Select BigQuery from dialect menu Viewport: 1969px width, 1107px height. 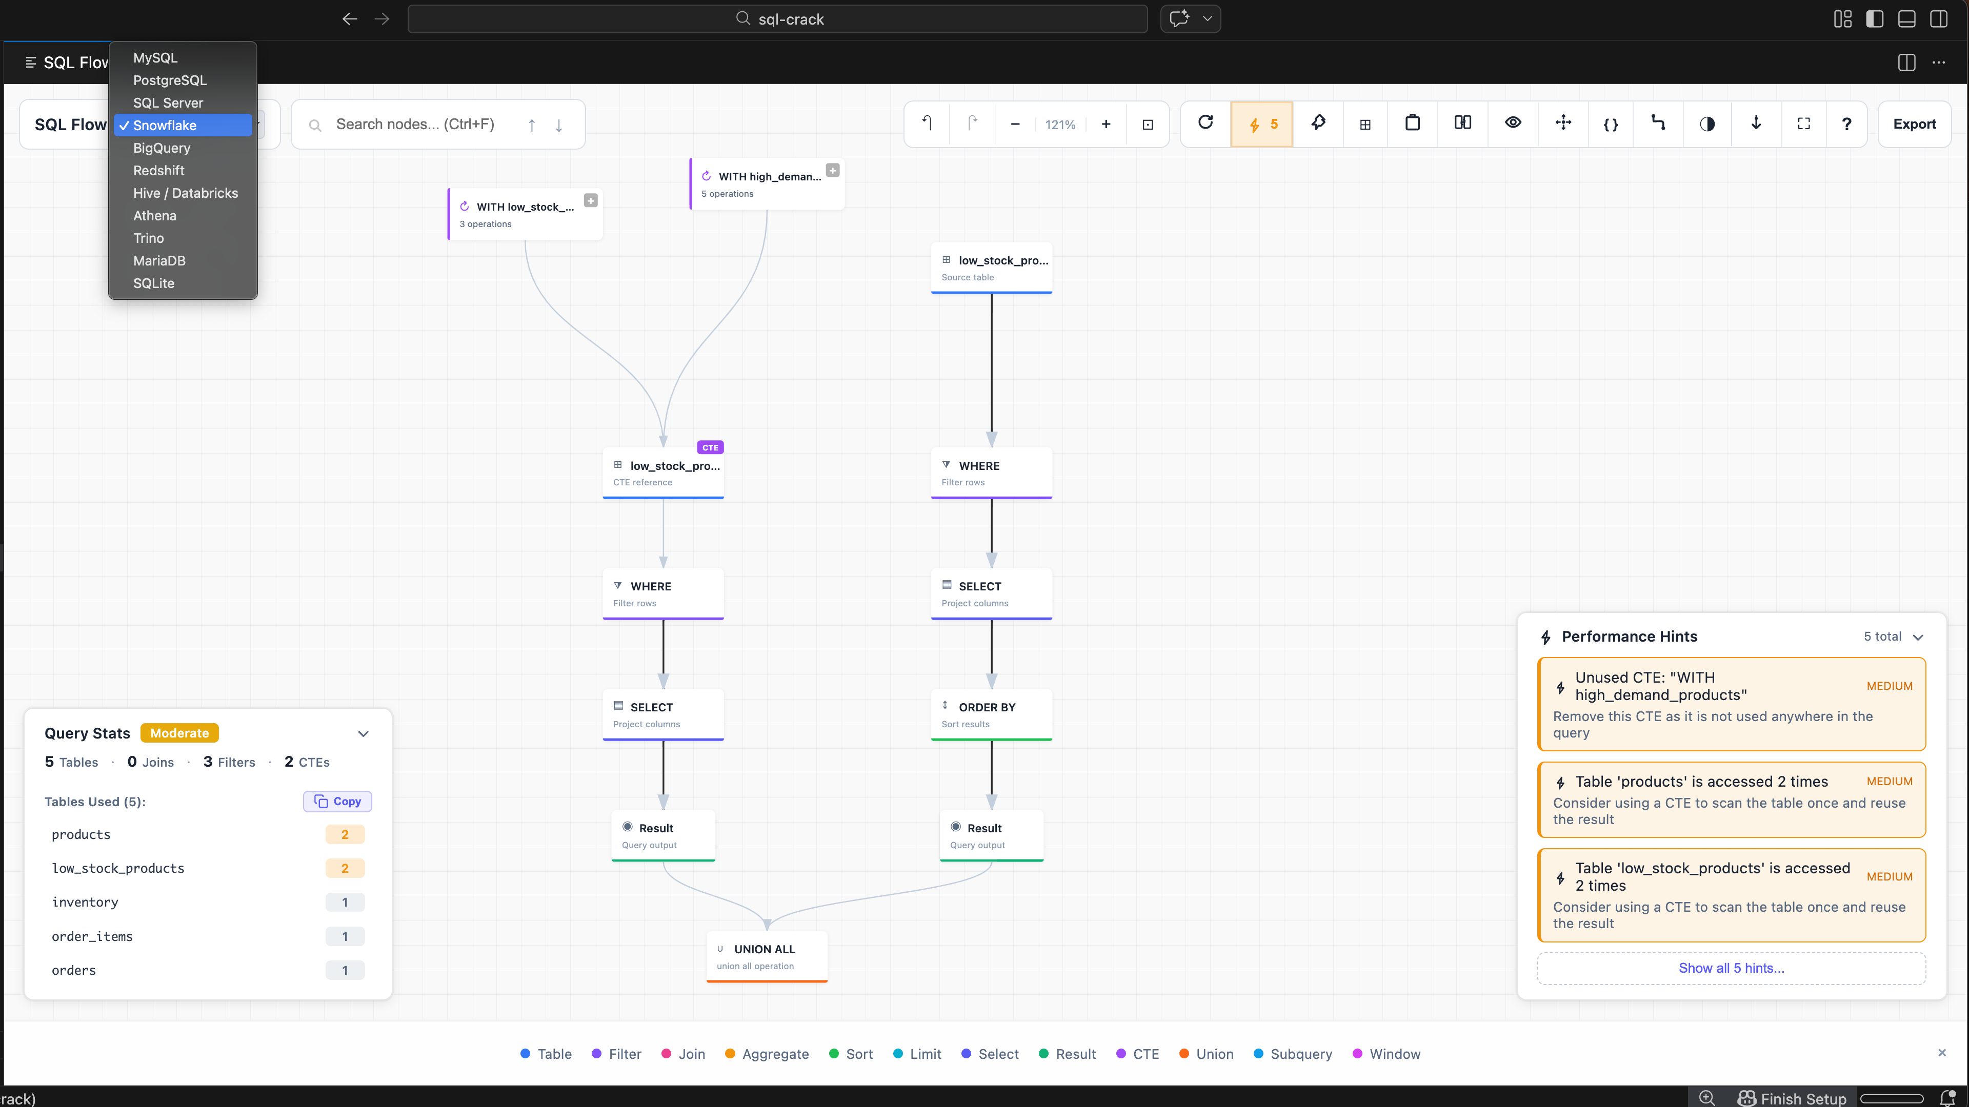[x=162, y=148]
